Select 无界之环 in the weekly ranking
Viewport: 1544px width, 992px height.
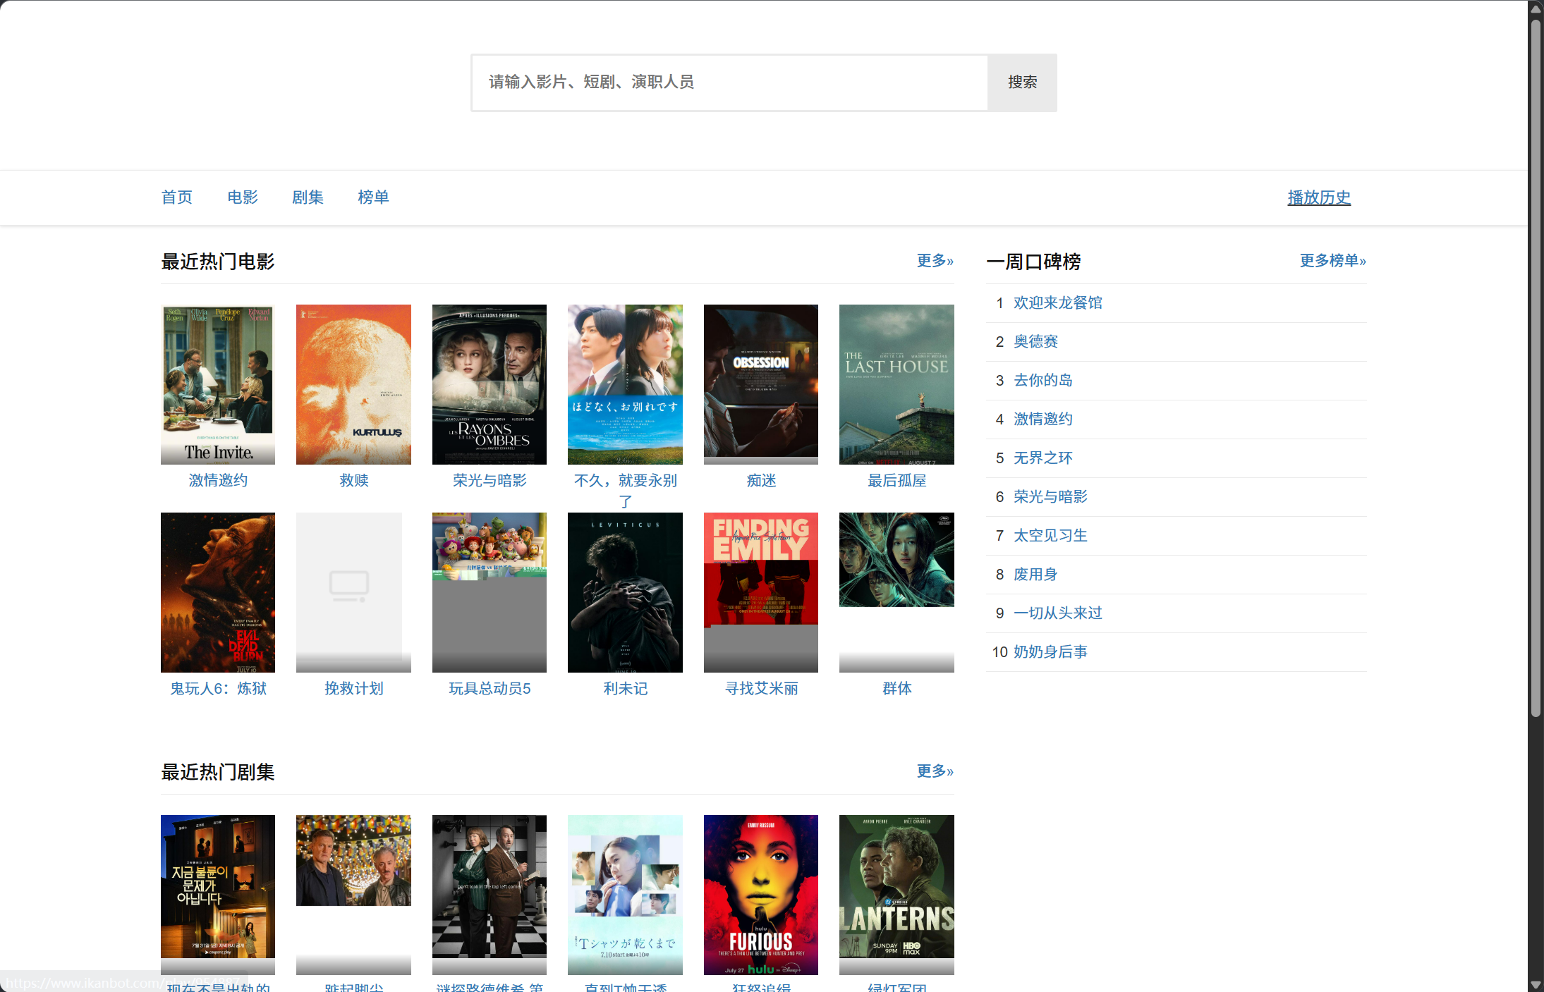pos(1042,458)
